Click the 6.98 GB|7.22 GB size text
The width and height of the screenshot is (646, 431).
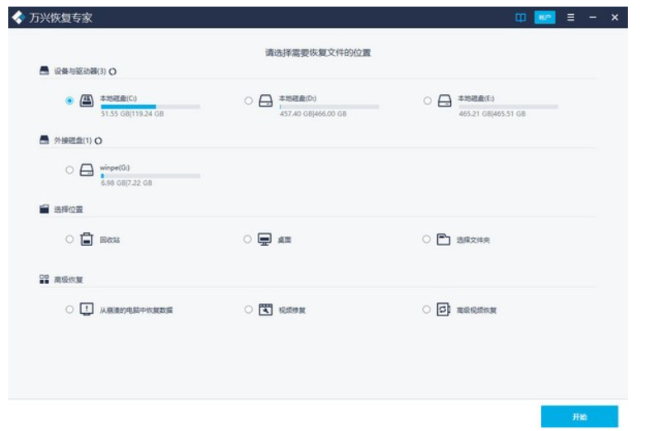click(126, 182)
